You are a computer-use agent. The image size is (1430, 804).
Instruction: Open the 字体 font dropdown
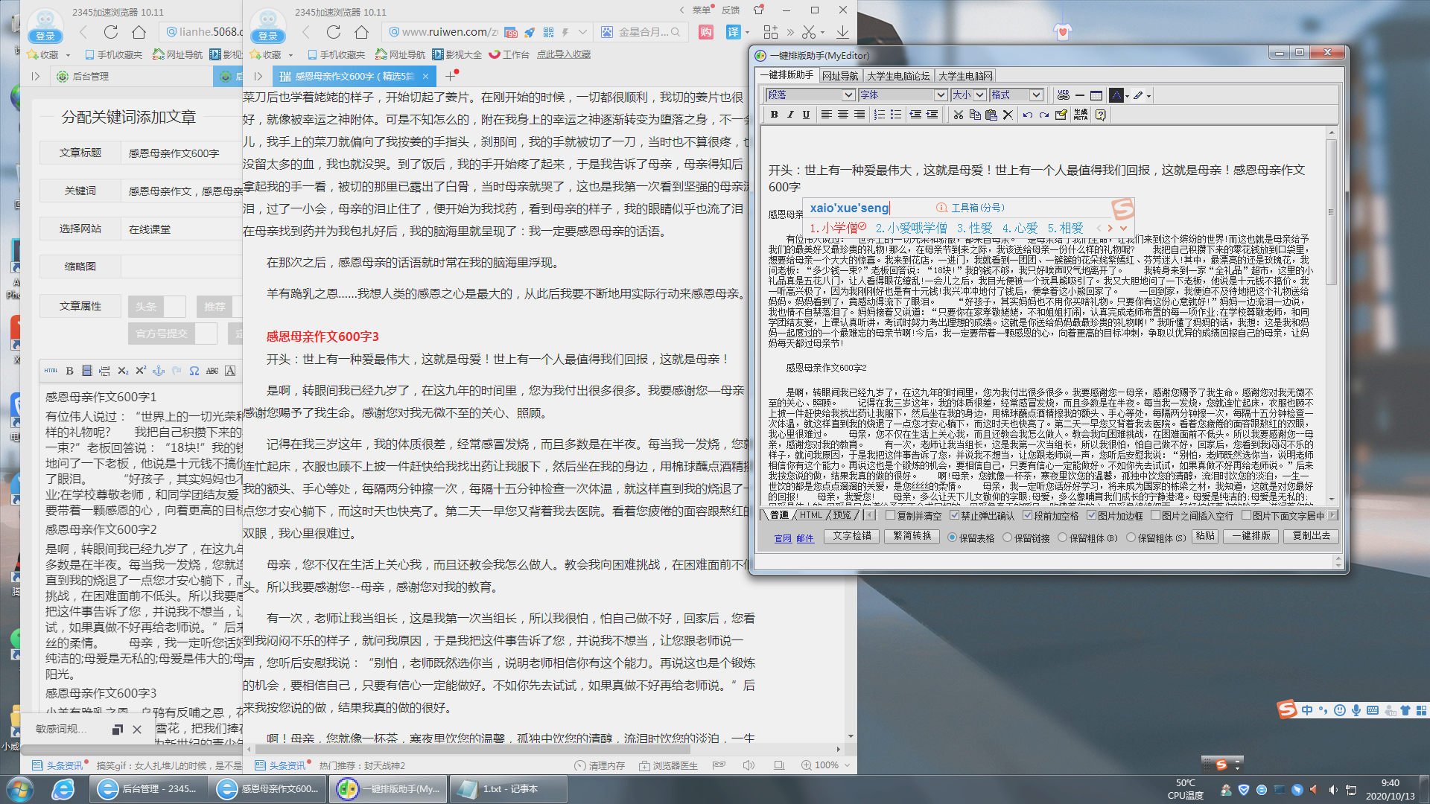click(940, 95)
